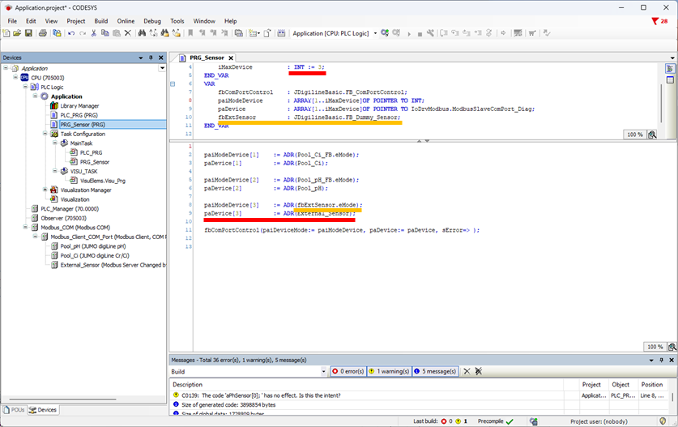This screenshot has height=427, width=678.
Task: Click the Copy icon in toolbar
Action: [105, 33]
